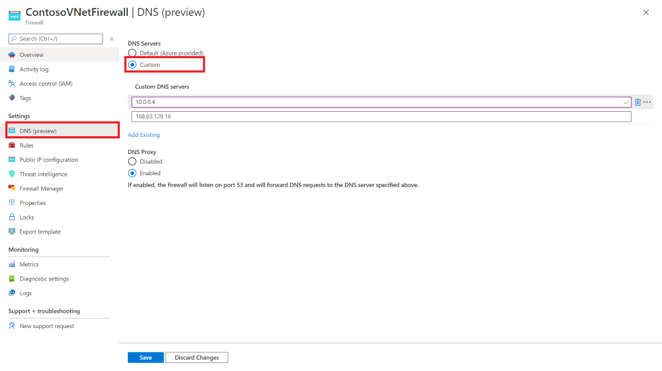Click the Metrics chart icon
The width and height of the screenshot is (662, 371).
(12, 265)
